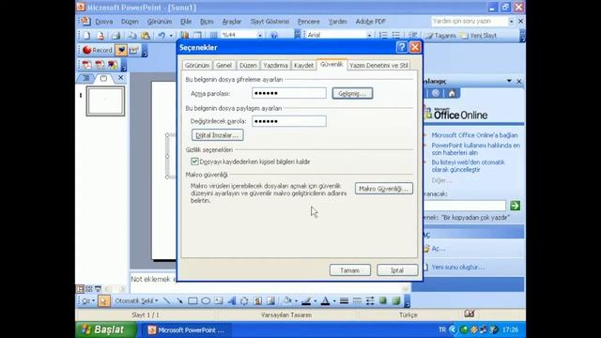Select the Rectangle shape tool
Image resolution: width=601 pixels, height=338 pixels.
(x=193, y=300)
